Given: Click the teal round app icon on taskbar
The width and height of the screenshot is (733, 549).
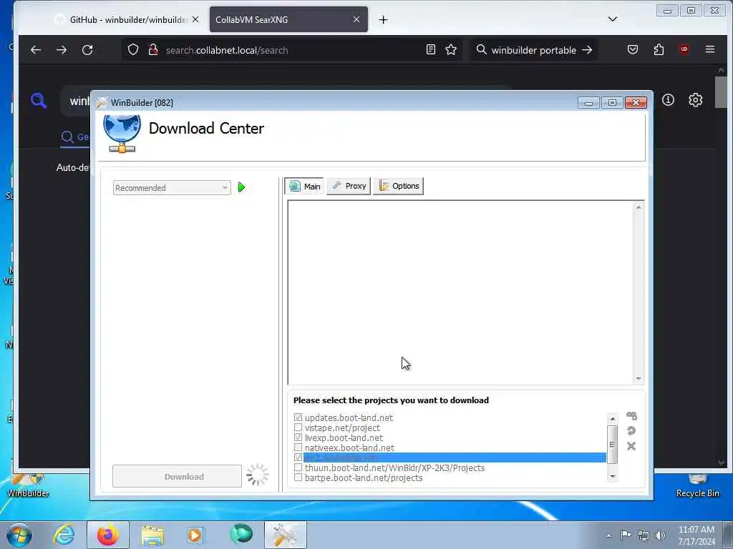Looking at the screenshot, I should tap(241, 535).
